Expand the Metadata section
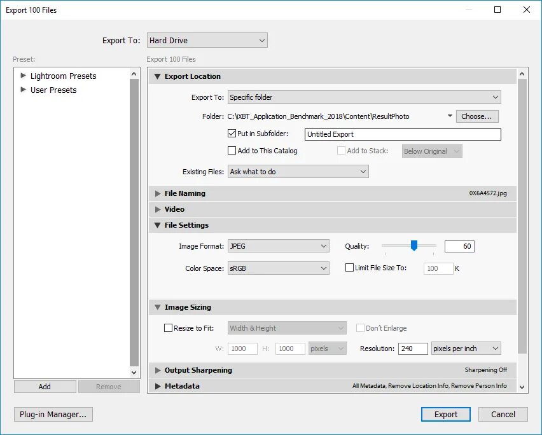The height and width of the screenshot is (435, 542). (x=158, y=386)
